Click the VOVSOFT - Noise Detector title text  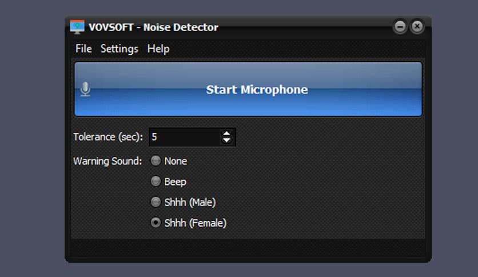click(x=153, y=27)
